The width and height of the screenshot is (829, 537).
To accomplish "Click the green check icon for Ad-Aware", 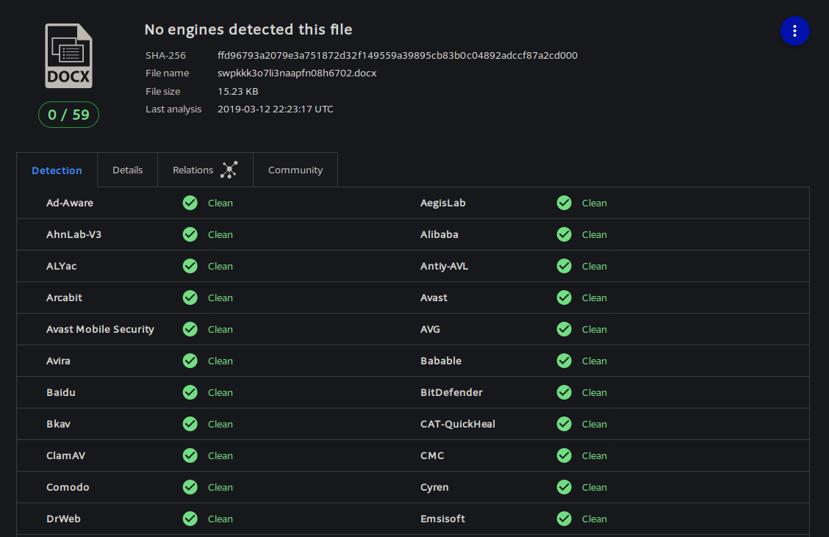I will click(x=190, y=203).
